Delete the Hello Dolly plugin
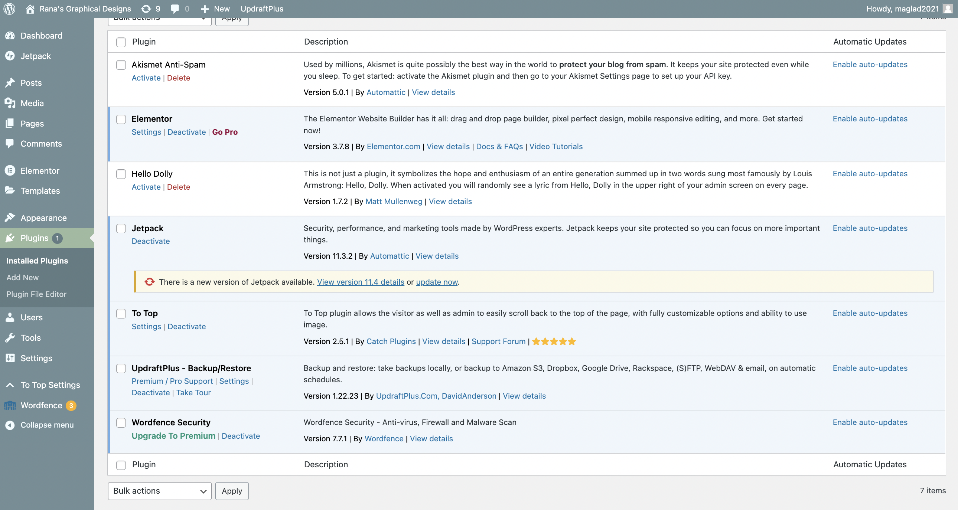 [179, 187]
